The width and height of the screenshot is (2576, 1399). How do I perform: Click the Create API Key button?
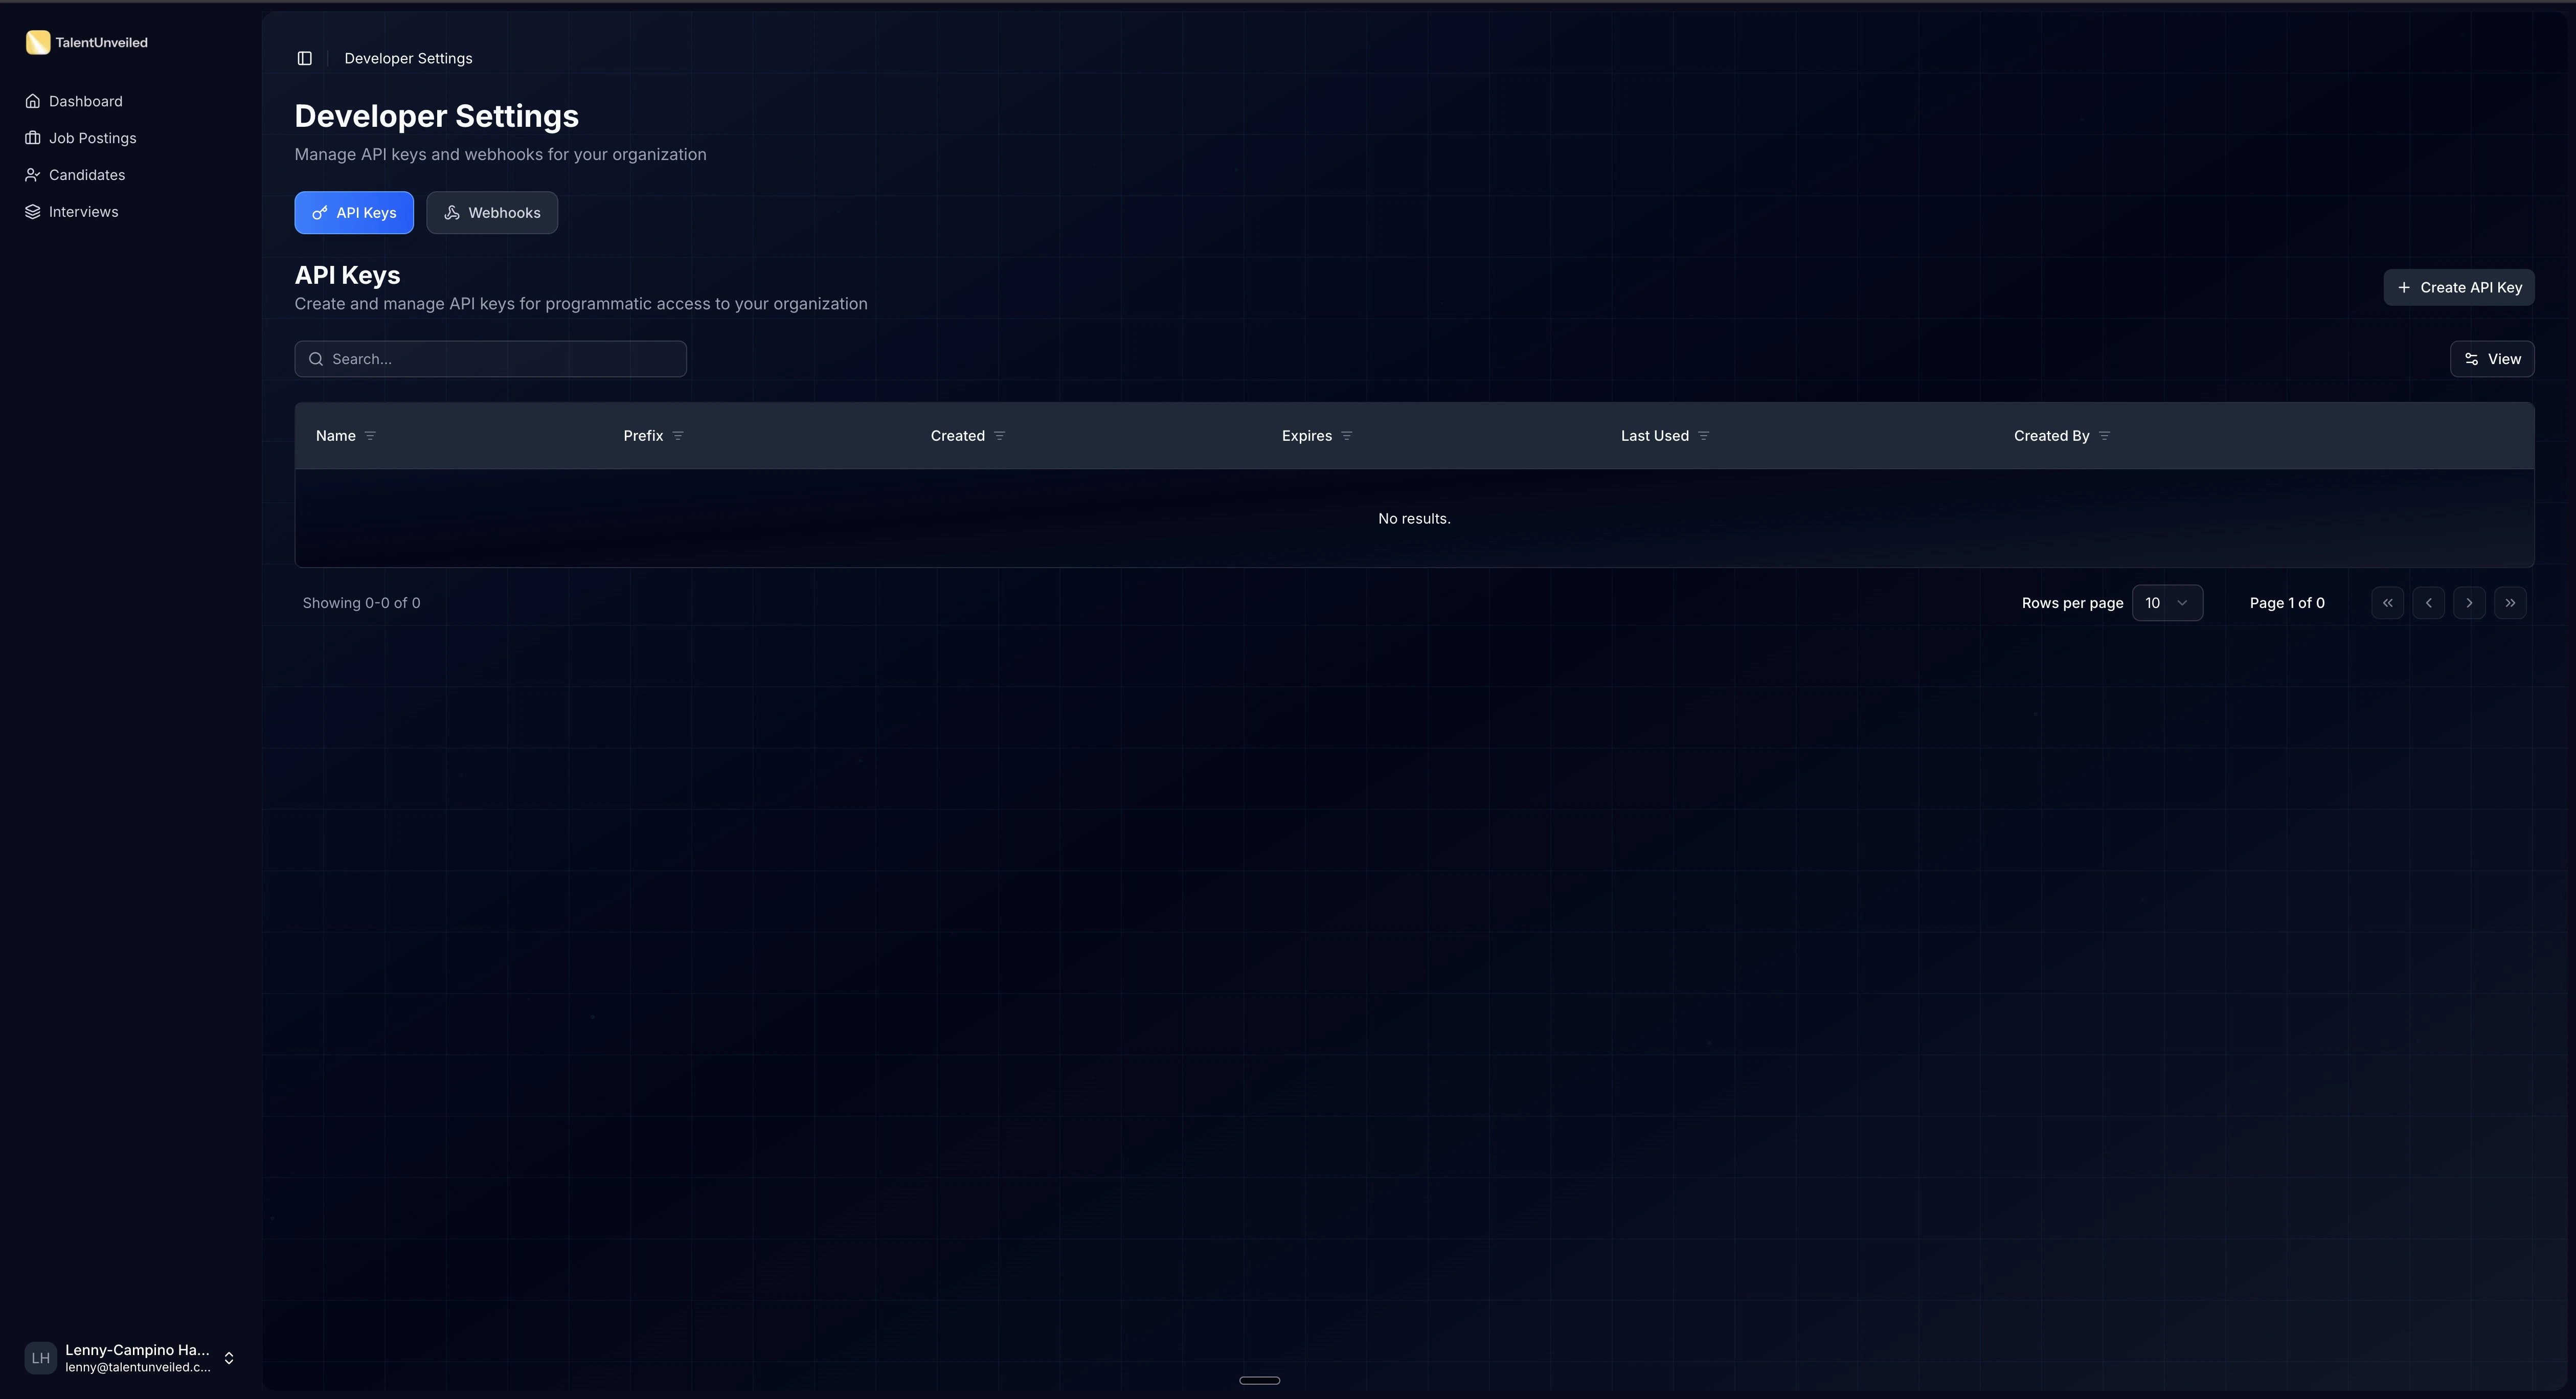click(x=2459, y=287)
